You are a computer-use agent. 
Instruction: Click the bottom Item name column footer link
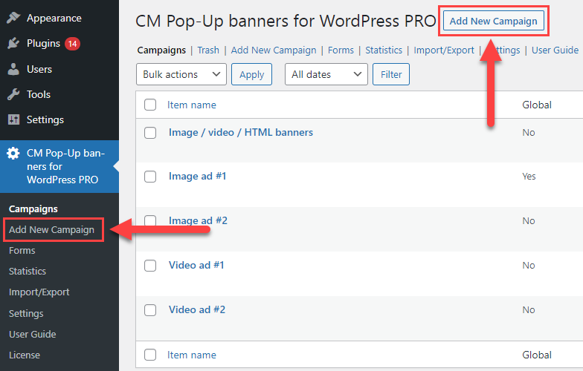[x=192, y=355]
